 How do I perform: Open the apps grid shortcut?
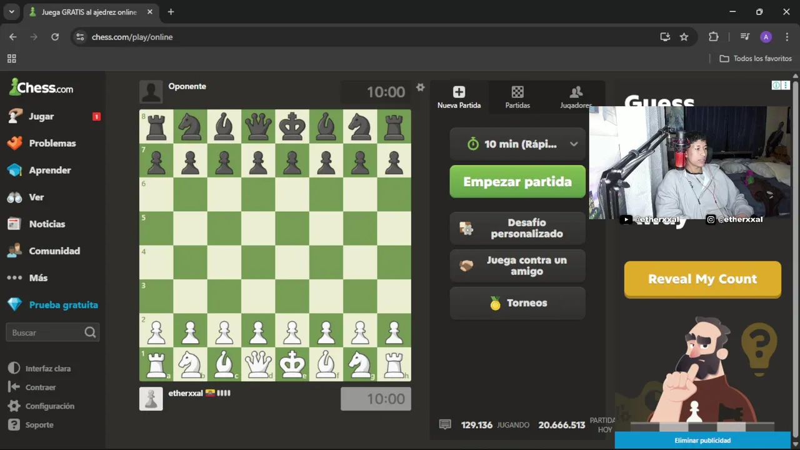pyautogui.click(x=11, y=58)
